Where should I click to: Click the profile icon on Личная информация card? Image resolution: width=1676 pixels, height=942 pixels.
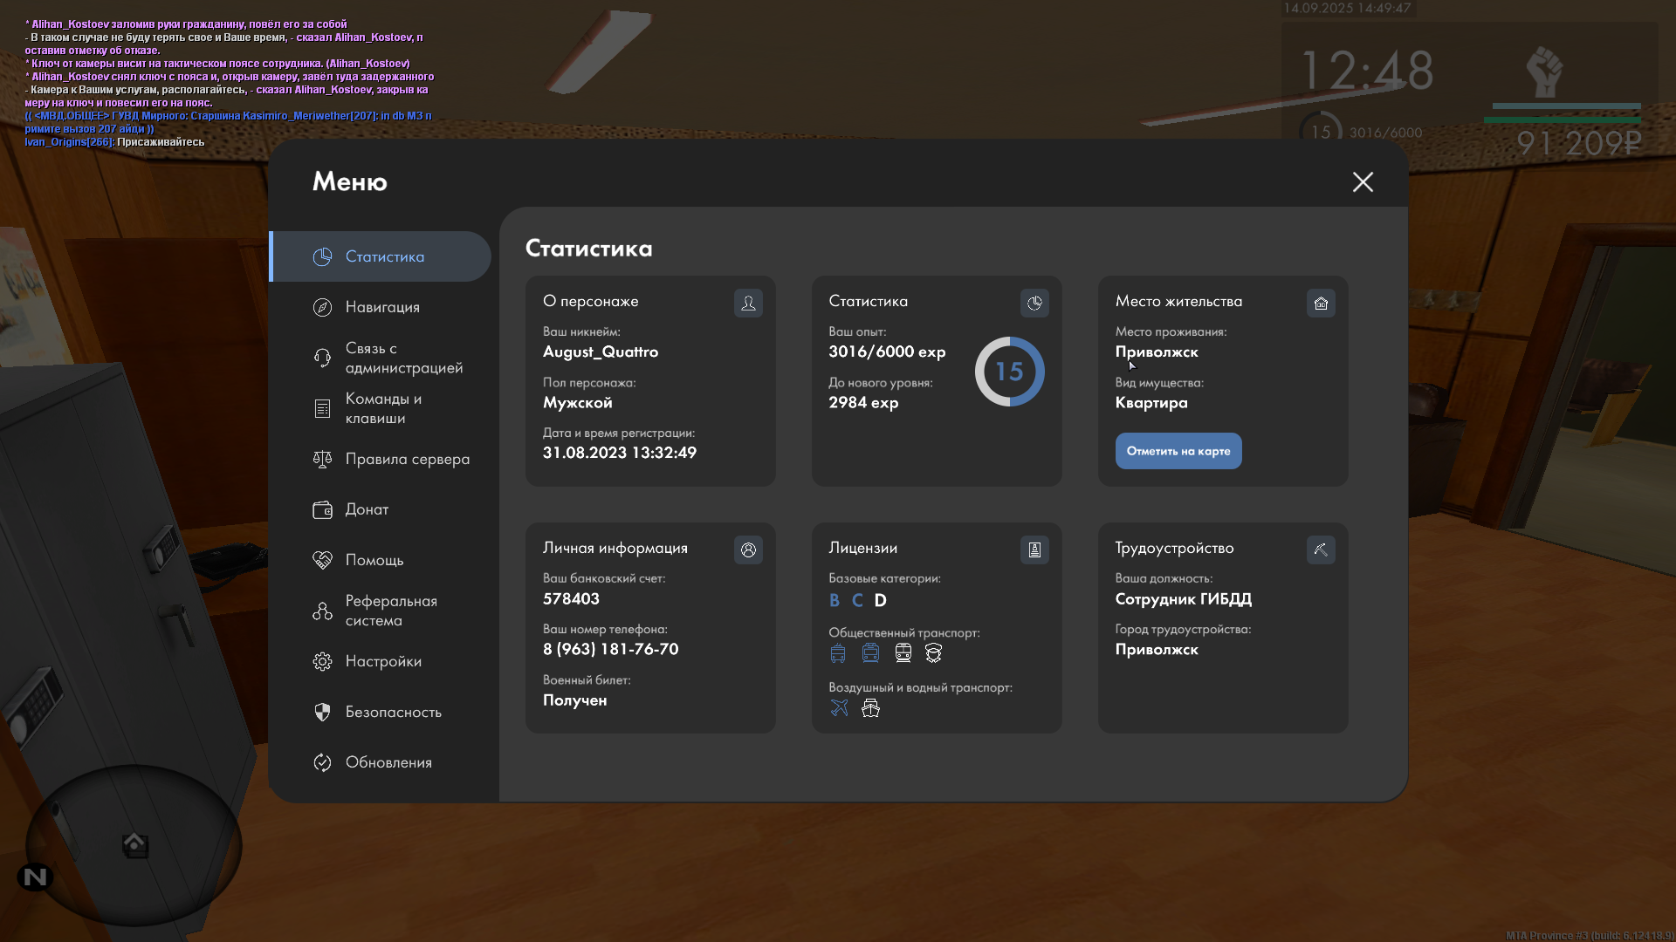[x=748, y=549]
